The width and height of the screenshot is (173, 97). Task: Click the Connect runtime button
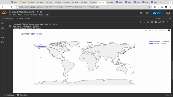coord(158,18)
